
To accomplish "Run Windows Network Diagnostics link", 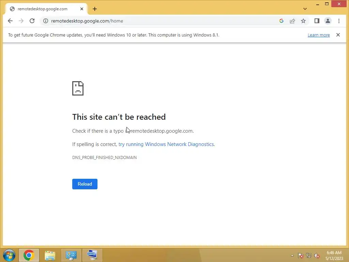I will point(167,144).
